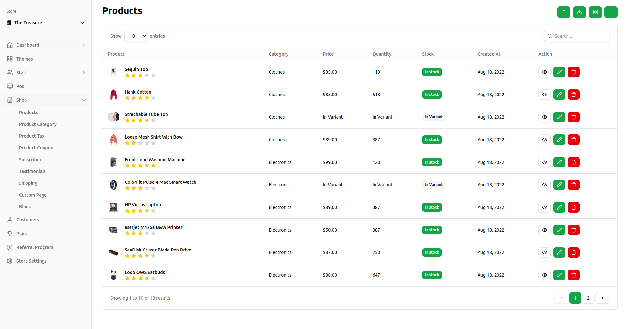Click the green upload/export icon button
Image resolution: width=628 pixels, height=329 pixels.
(564, 12)
